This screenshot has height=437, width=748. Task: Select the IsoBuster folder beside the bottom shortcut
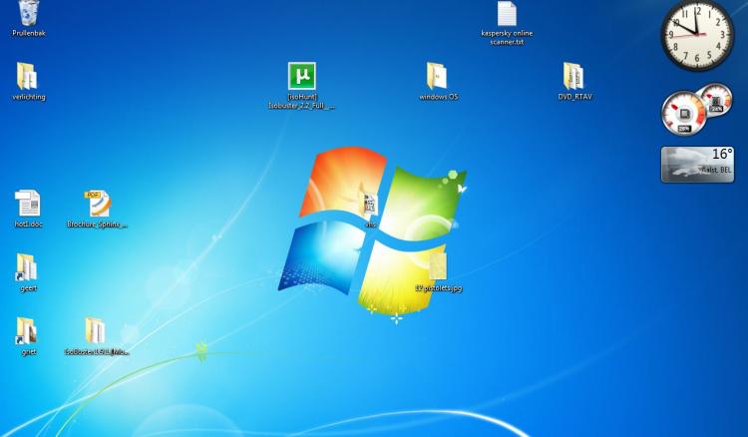click(x=96, y=331)
